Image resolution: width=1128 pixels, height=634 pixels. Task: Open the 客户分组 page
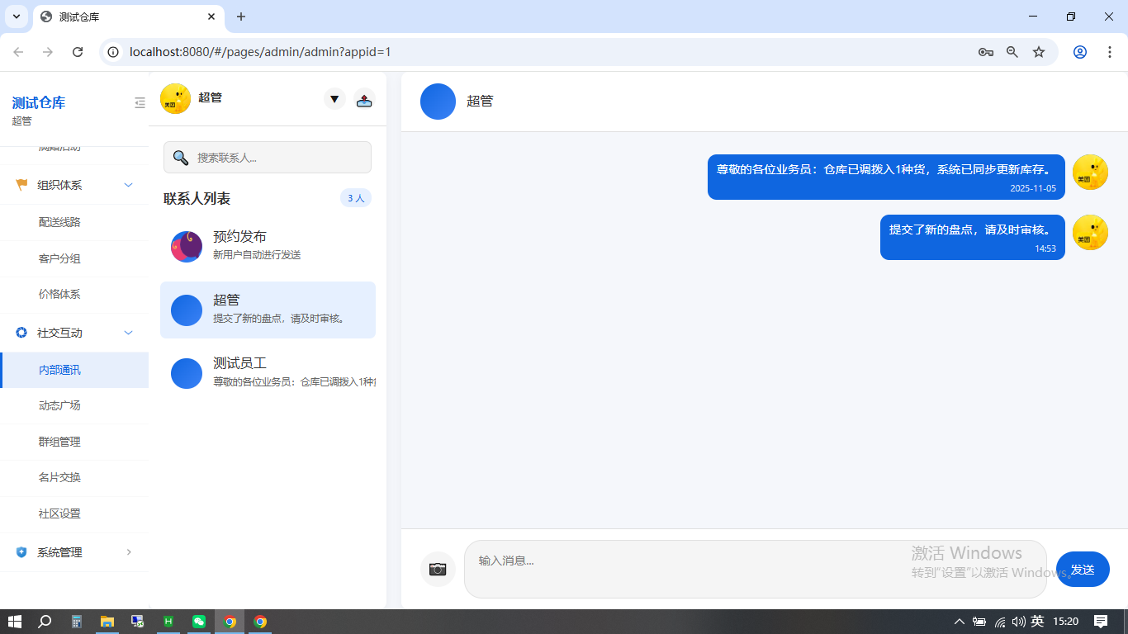coord(58,258)
